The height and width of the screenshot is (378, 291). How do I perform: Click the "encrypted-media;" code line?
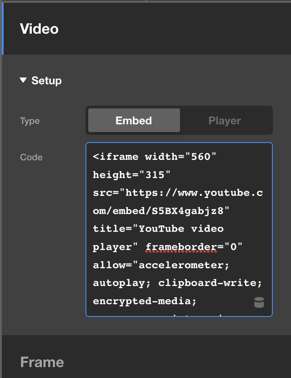coord(145,301)
